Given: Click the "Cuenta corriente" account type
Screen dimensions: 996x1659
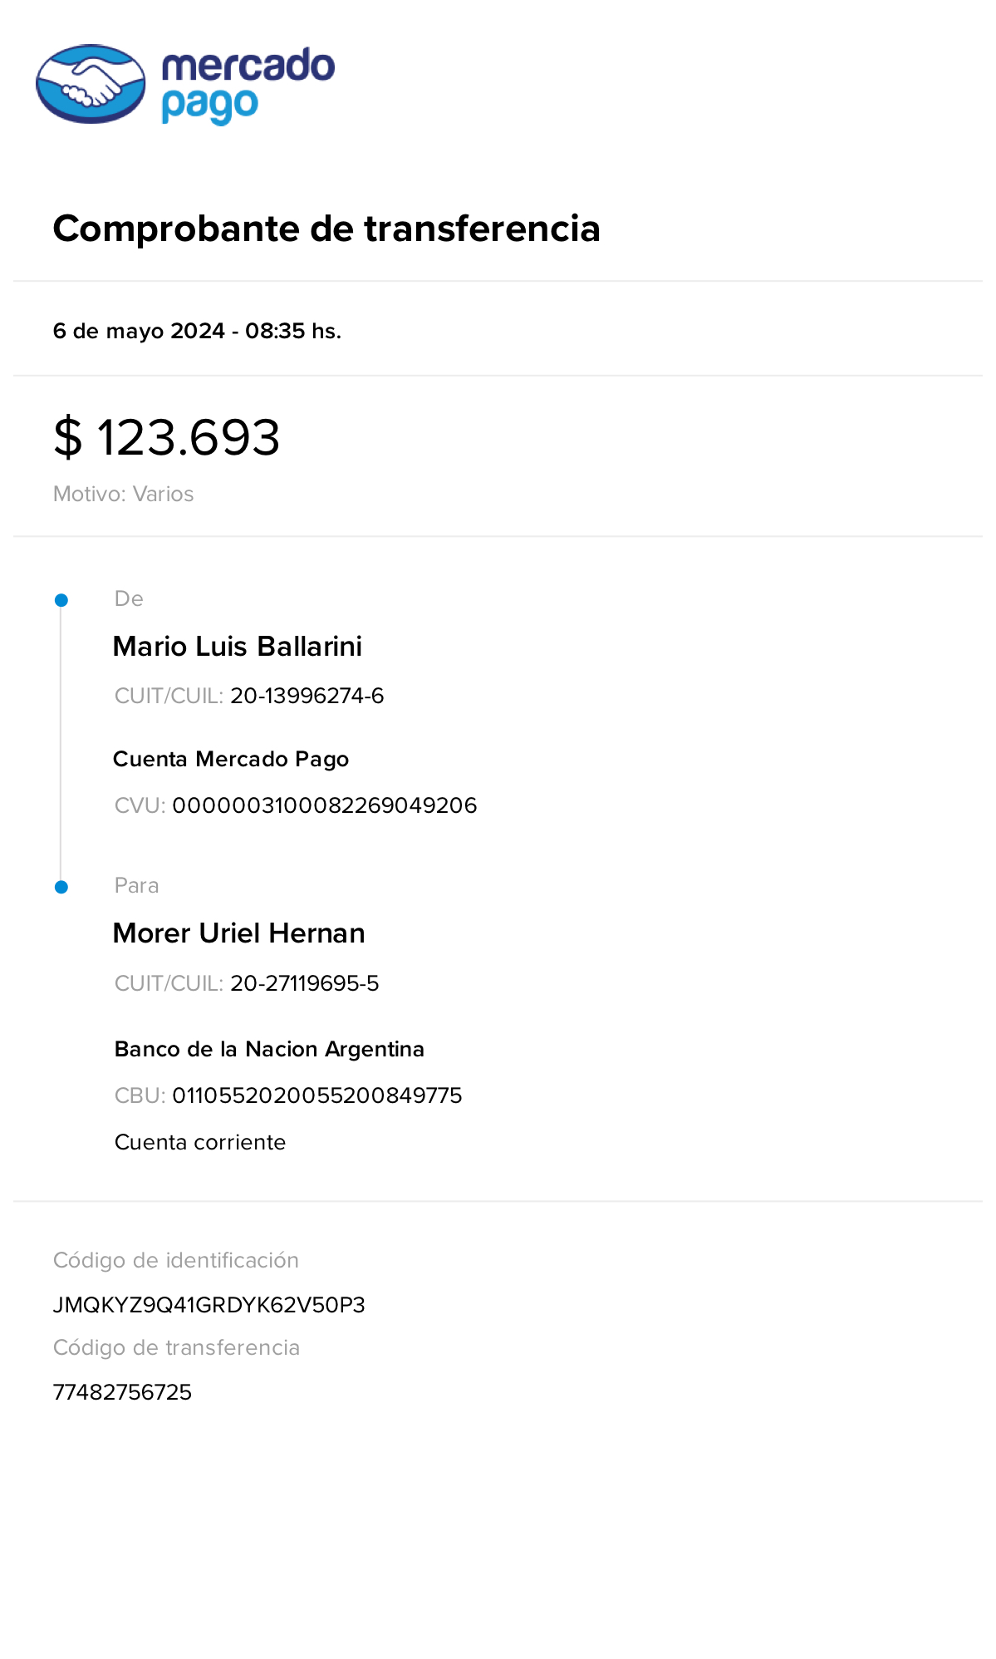Looking at the screenshot, I should (x=200, y=1142).
